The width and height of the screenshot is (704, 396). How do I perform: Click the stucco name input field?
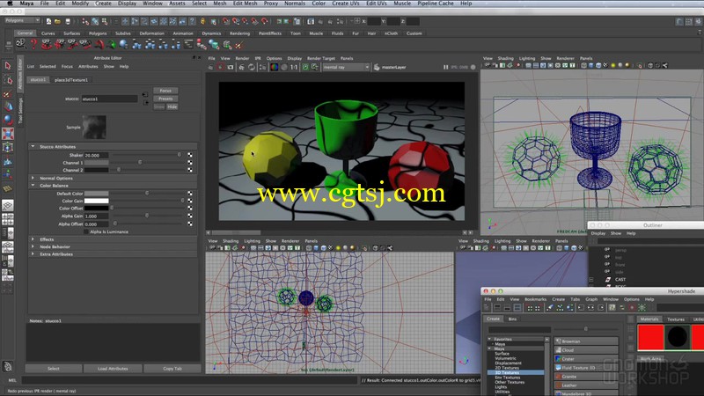point(109,99)
